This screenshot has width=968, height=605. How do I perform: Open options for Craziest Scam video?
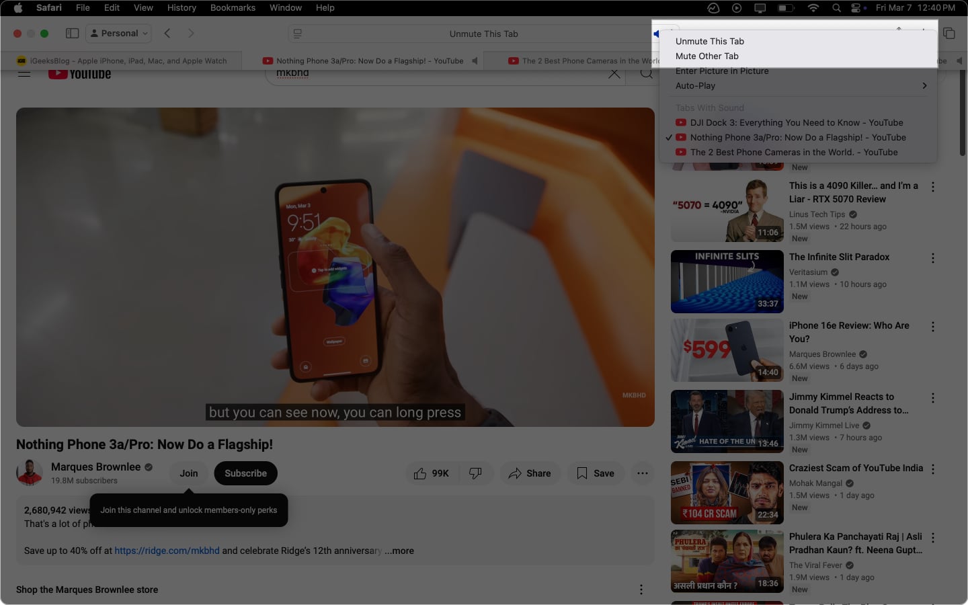(933, 469)
